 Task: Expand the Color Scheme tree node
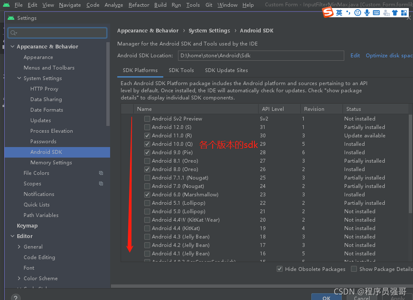pos(19,278)
